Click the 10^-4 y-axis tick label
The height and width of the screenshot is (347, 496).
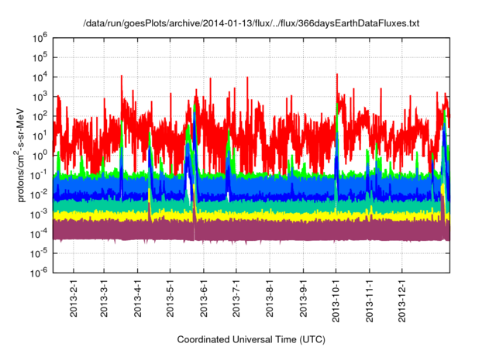(39, 234)
